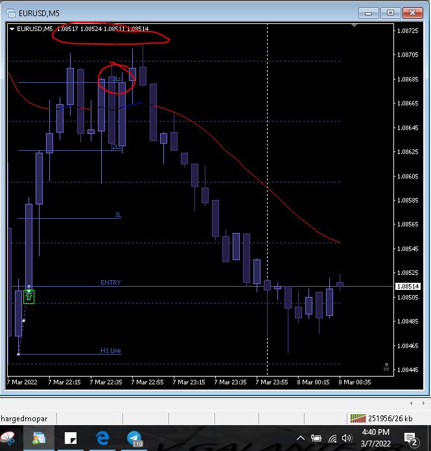Click the current price tag 1.08514
431x451 pixels.
click(x=408, y=286)
